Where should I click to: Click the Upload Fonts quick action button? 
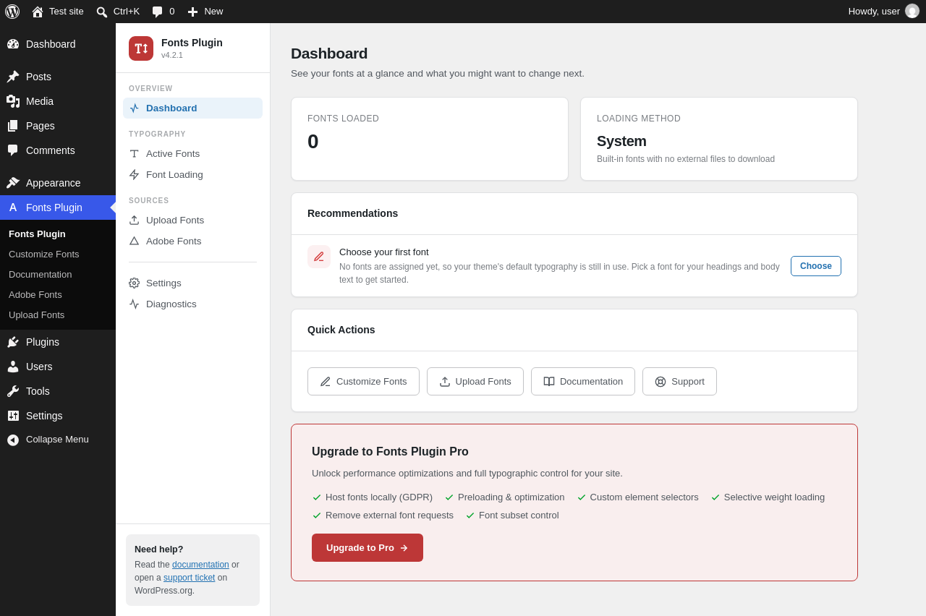click(475, 382)
